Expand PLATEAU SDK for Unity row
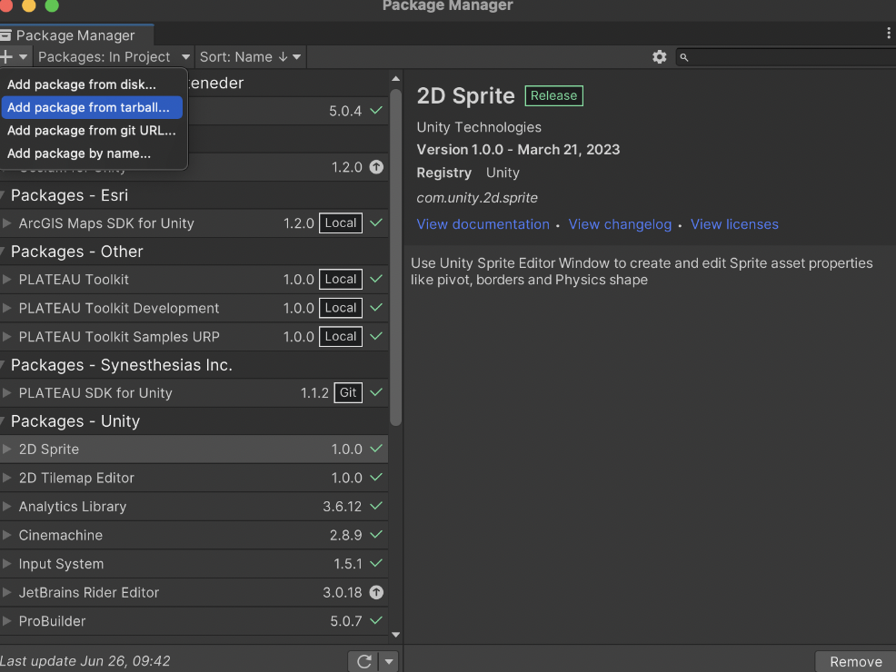896x672 pixels. [x=7, y=393]
